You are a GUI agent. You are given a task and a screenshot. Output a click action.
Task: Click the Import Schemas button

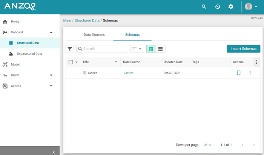pyautogui.click(x=244, y=49)
